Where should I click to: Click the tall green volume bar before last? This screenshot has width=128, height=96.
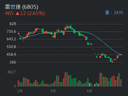(119, 80)
